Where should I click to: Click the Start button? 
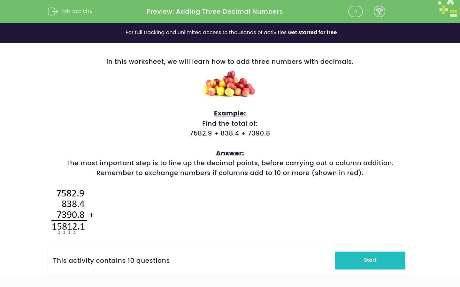[370, 260]
